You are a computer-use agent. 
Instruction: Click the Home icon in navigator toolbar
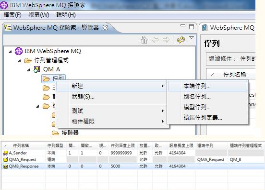[x=144, y=40]
